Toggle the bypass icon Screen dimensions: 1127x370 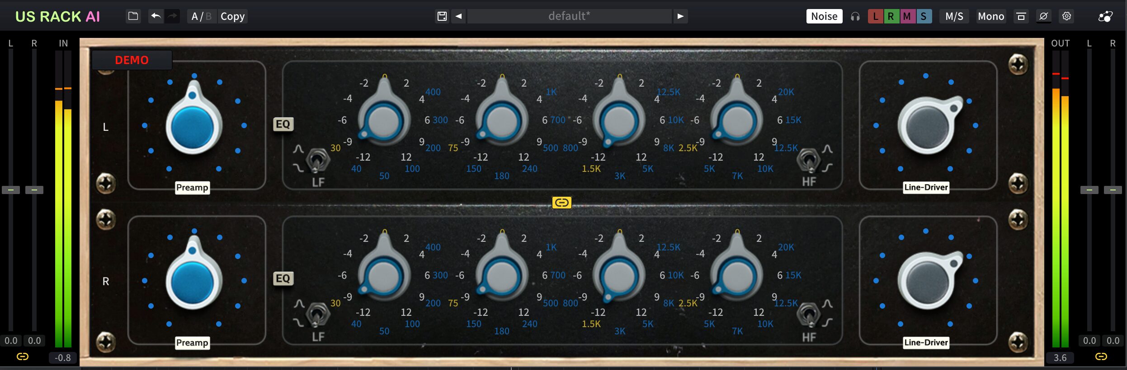coord(1043,16)
